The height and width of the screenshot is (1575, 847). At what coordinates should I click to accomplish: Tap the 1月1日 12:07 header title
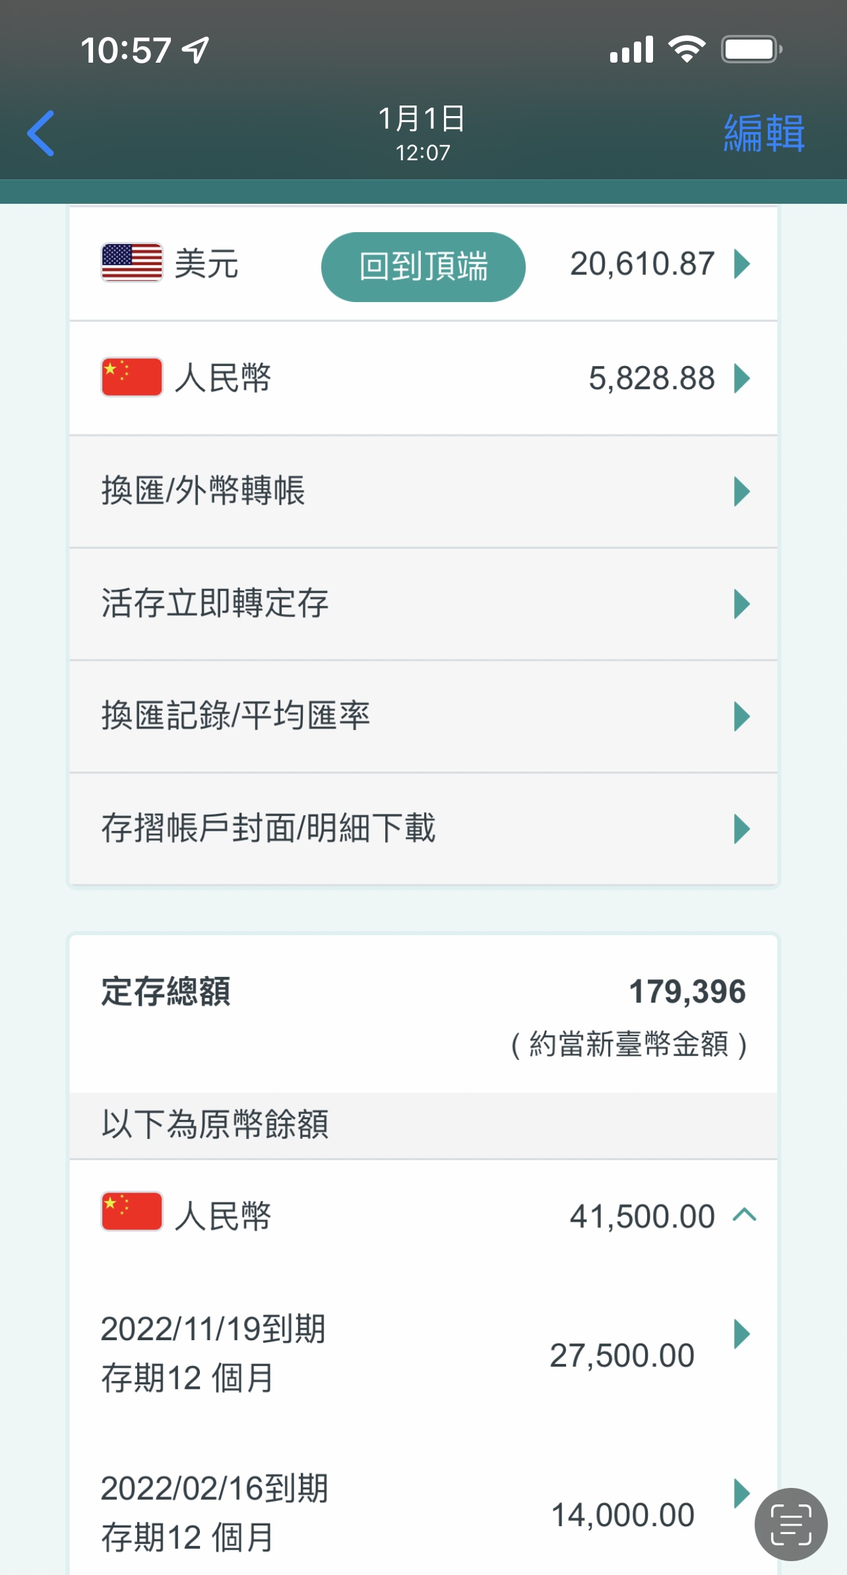(x=423, y=133)
